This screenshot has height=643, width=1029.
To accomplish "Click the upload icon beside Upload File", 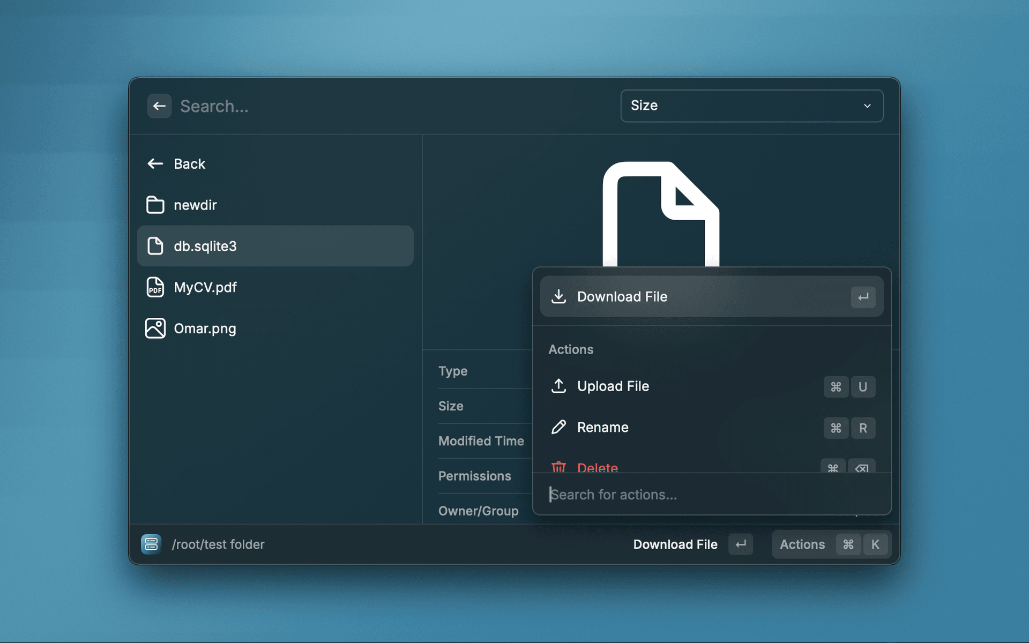I will tap(559, 386).
